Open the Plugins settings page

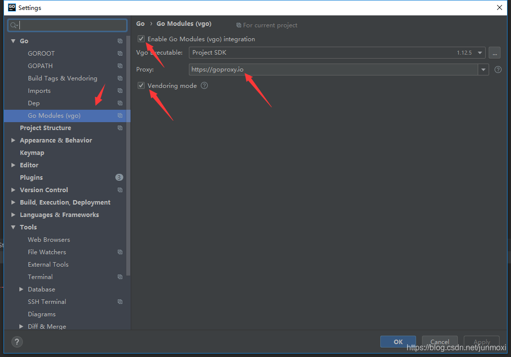click(31, 177)
